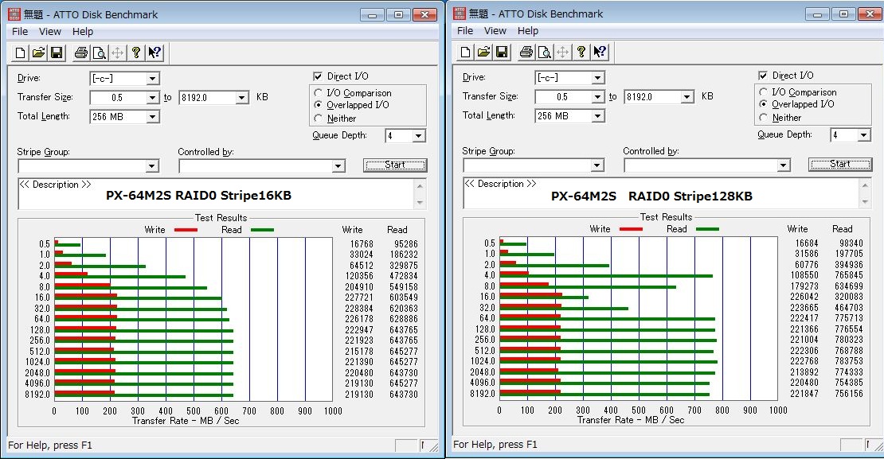
Task: Click Print Preview icon in right window toolbar
Action: pos(545,53)
